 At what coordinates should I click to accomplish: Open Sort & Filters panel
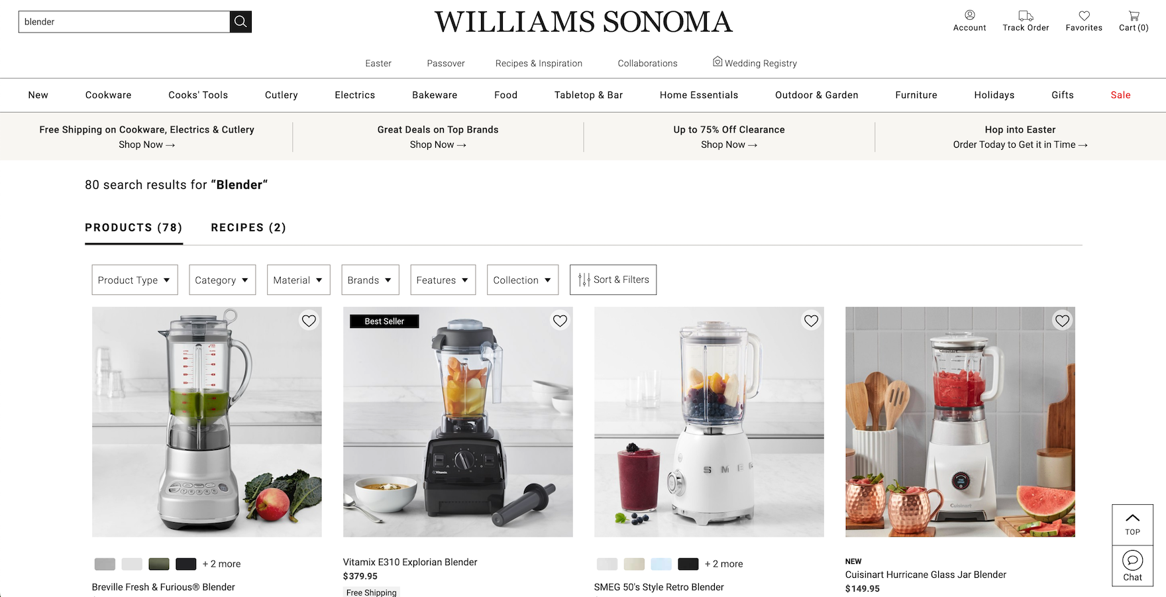613,280
